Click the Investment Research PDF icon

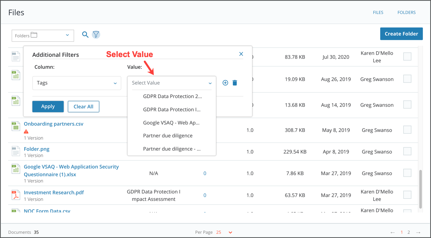(x=16, y=195)
